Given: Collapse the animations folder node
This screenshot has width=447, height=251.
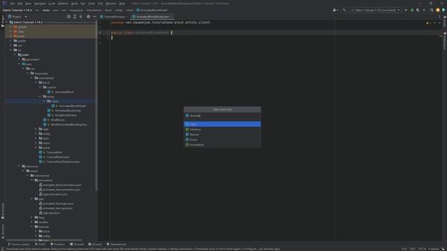Looking at the screenshot, I should coord(32,180).
